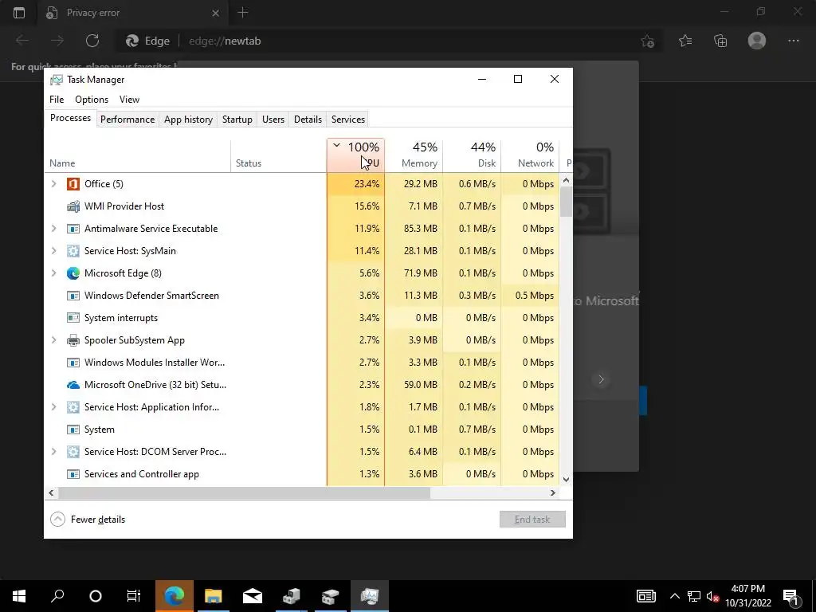The width and height of the screenshot is (816, 612).
Task: Sort by the Status column header
Action: [x=278, y=155]
